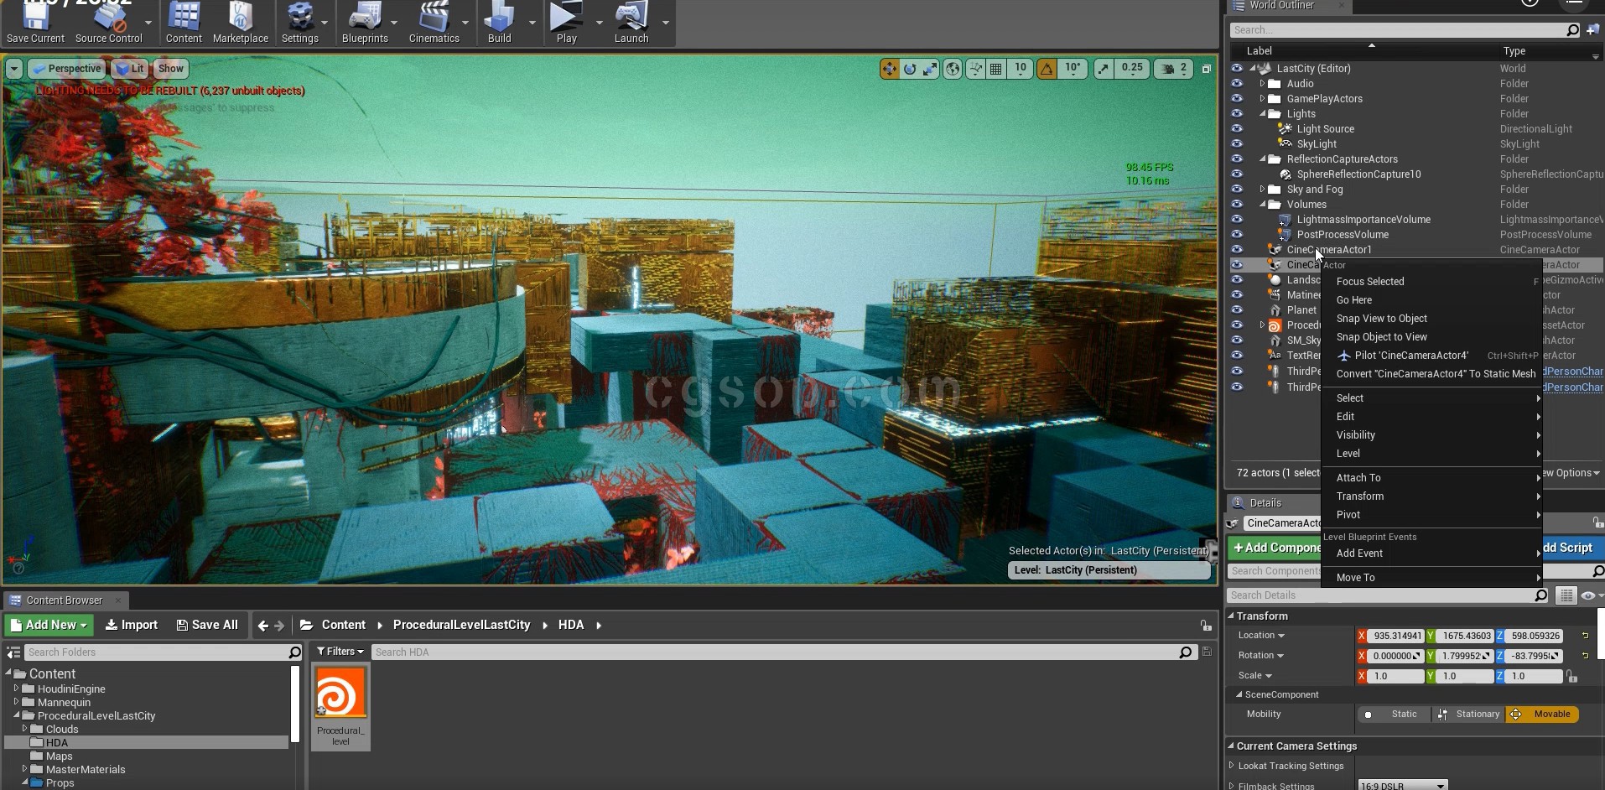Select the rotate gizmo mode
This screenshot has width=1605, height=790.
point(910,69)
